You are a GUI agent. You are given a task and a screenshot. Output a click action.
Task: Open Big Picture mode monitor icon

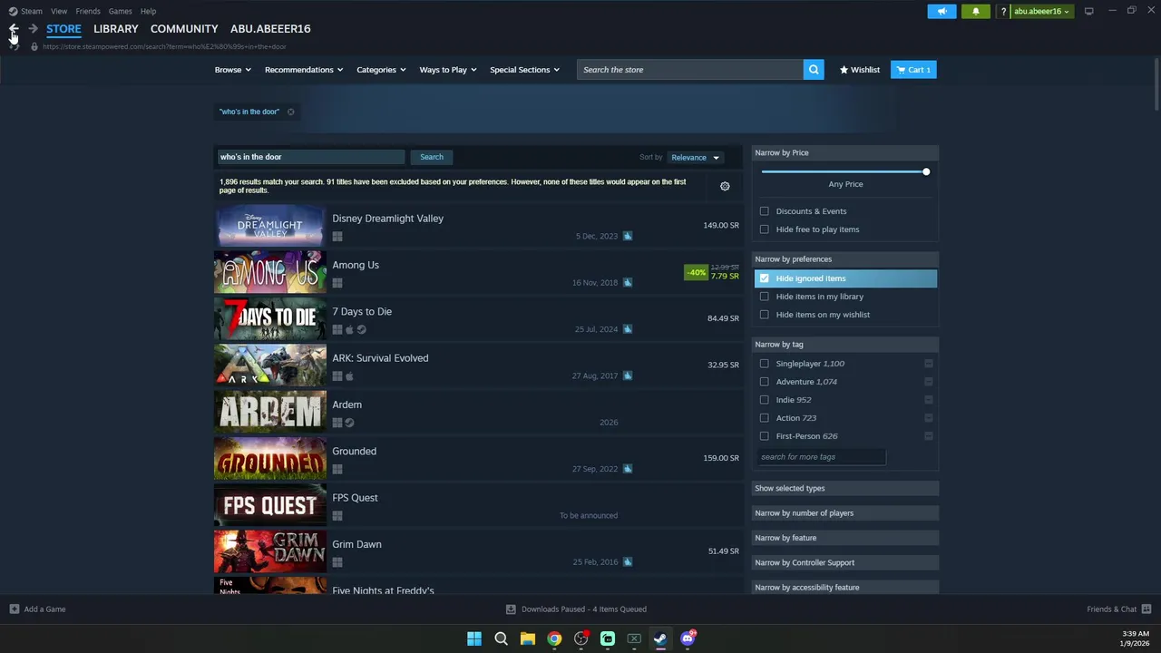[1088, 11]
